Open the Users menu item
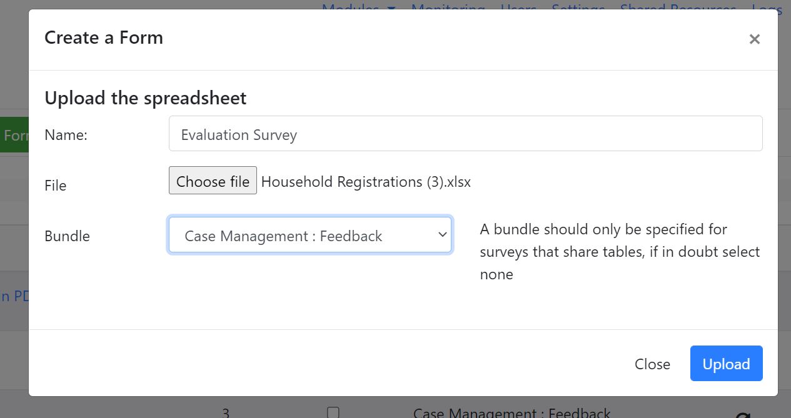 pyautogui.click(x=518, y=6)
